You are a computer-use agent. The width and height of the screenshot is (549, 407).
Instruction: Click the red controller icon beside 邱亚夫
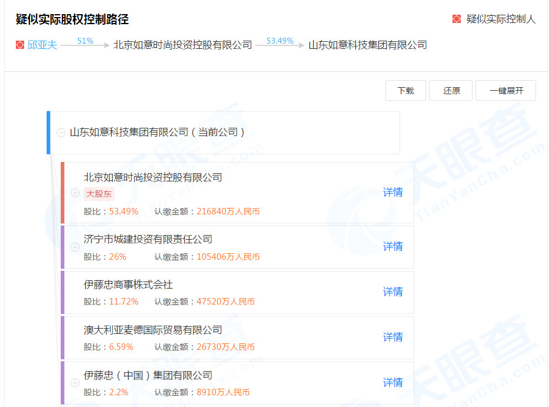(20, 45)
